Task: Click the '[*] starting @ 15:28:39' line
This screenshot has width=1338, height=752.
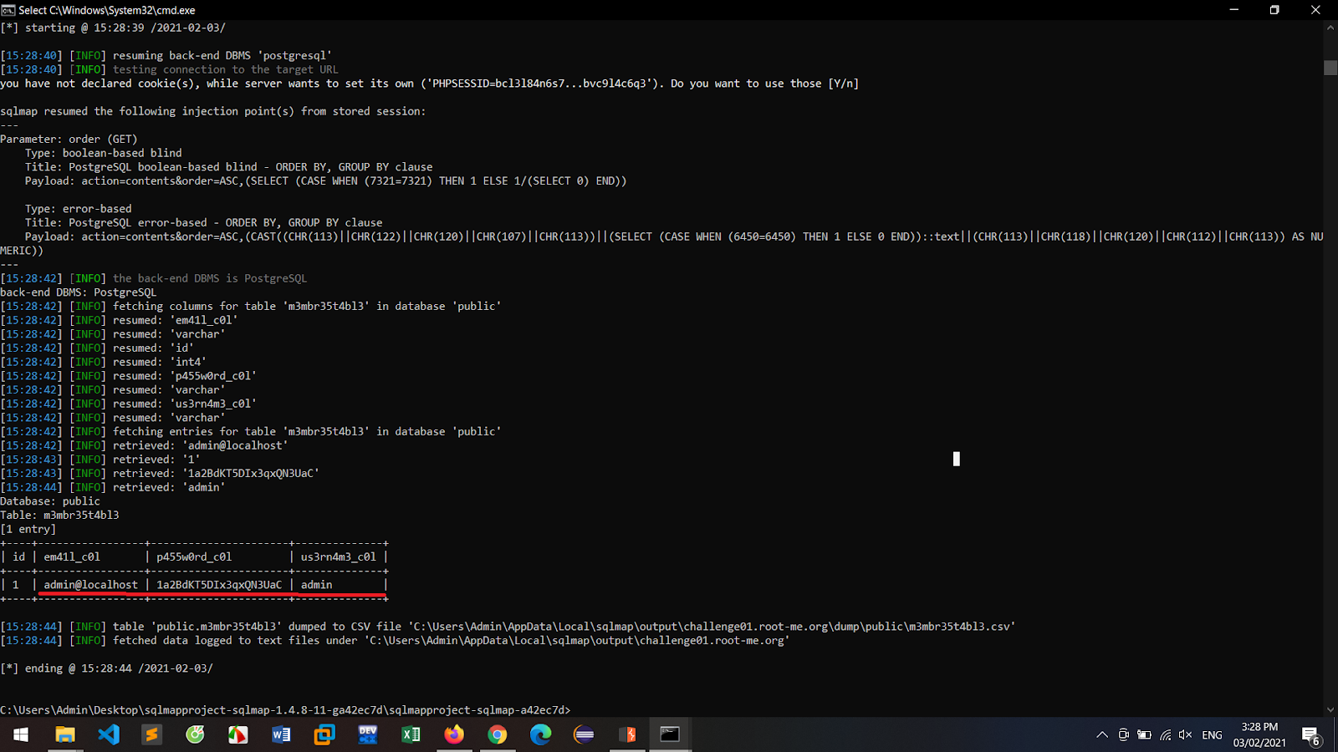Action: pyautogui.click(x=113, y=28)
